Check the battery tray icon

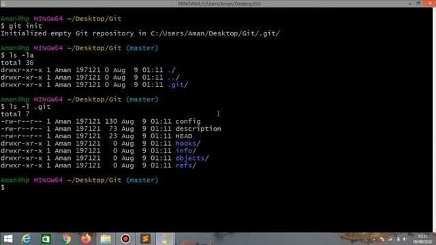pyautogui.click(x=398, y=239)
